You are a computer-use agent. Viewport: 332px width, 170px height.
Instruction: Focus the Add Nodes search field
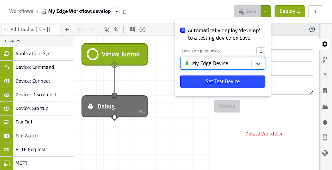[x=31, y=29]
